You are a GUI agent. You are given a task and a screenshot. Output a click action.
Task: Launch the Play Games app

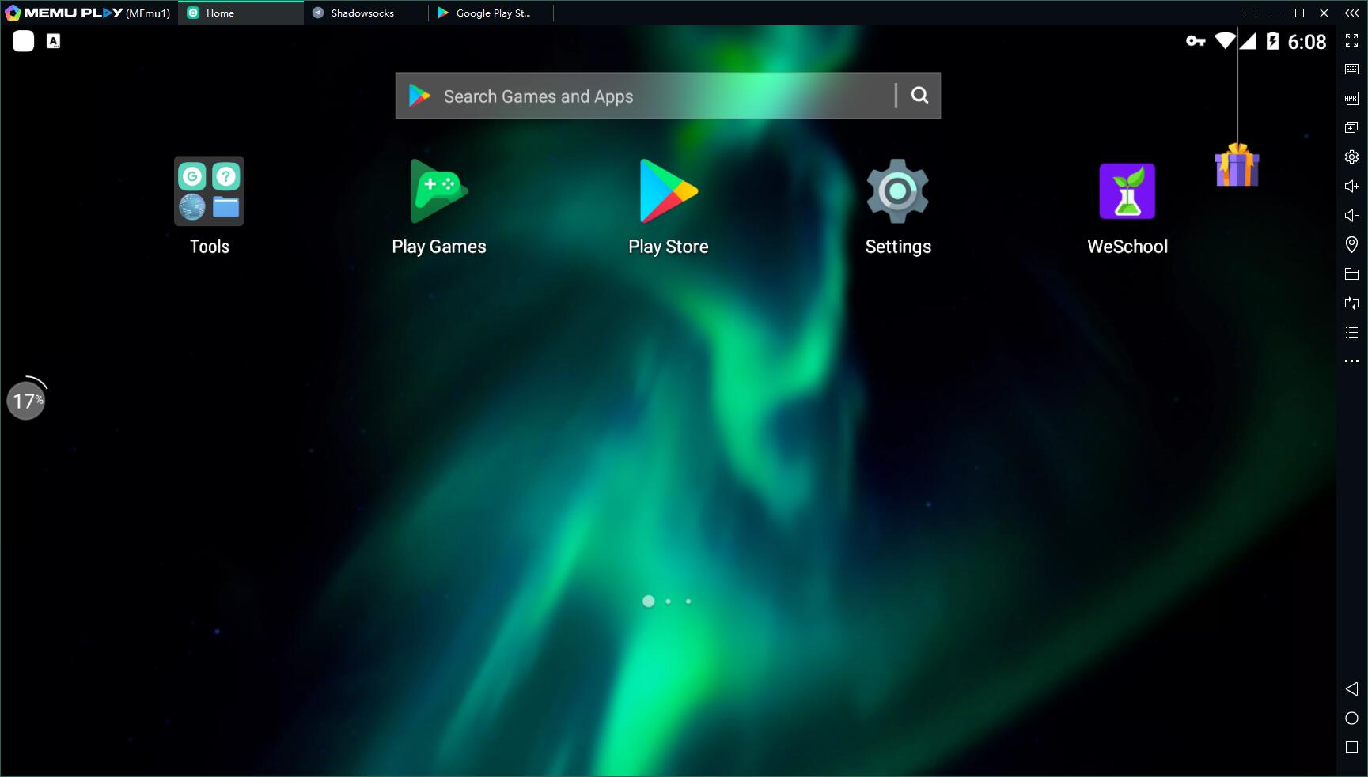tap(438, 192)
